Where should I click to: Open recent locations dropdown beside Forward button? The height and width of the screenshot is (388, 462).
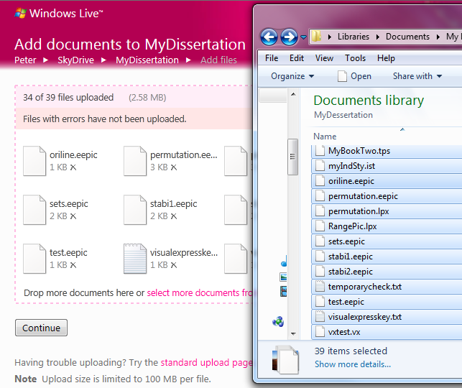click(303, 37)
